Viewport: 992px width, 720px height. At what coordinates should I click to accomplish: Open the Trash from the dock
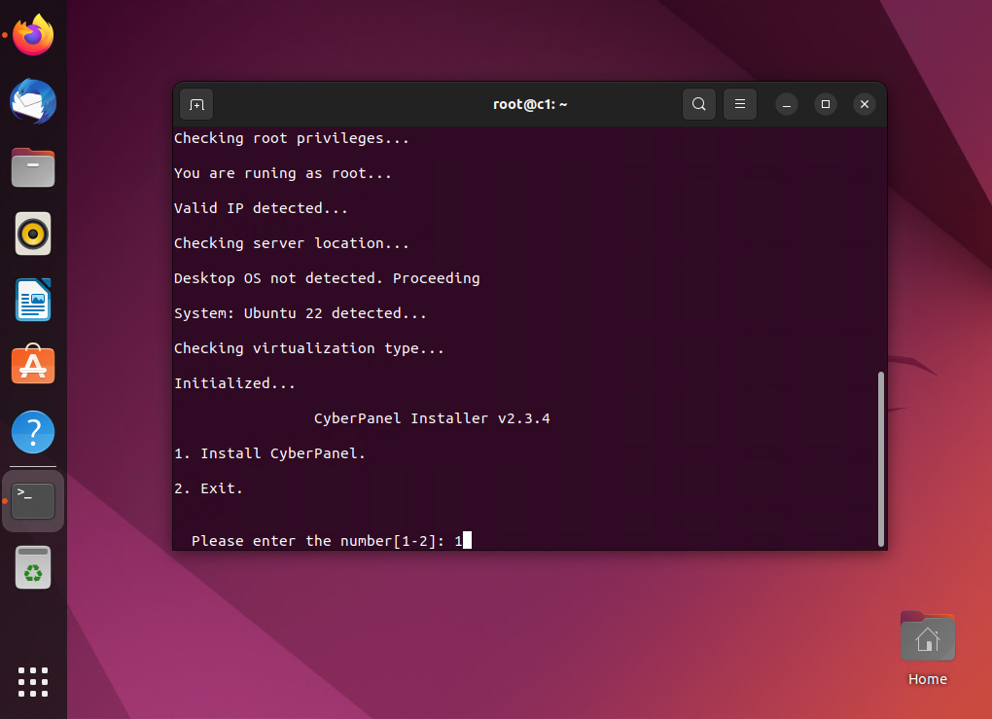tap(33, 567)
